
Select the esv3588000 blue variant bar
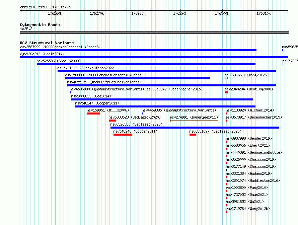point(138,78)
